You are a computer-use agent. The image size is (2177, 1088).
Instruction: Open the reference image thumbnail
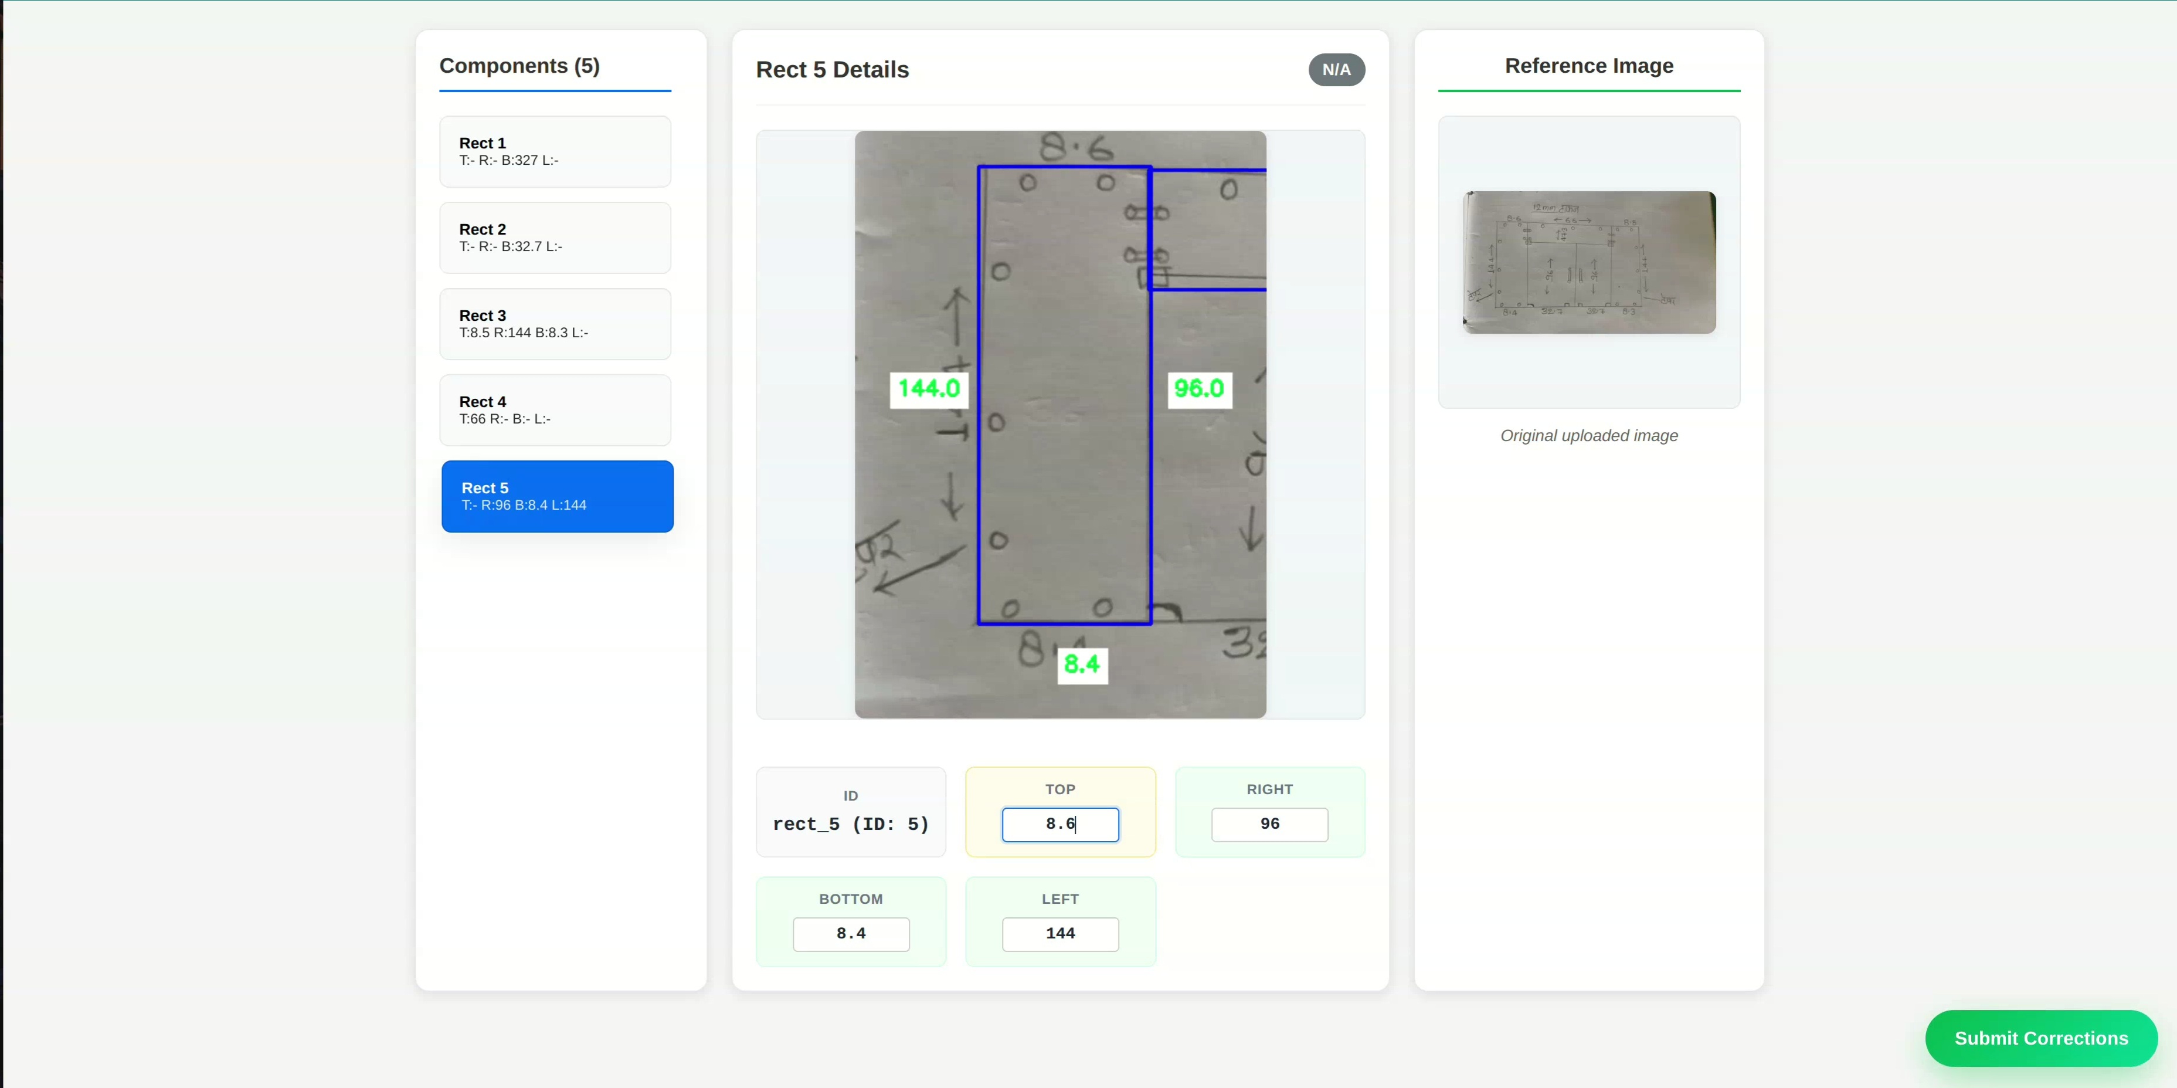[x=1588, y=262]
